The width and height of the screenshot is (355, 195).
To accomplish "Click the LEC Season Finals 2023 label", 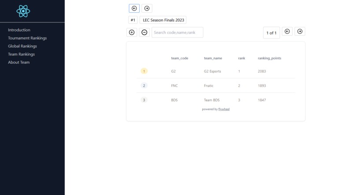I will 163,20.
